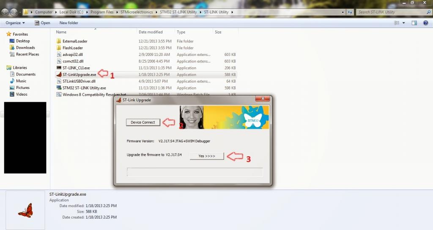The width and height of the screenshot is (433, 230).
Task: Click the Yes >>>> upgrade button
Action: point(207,156)
